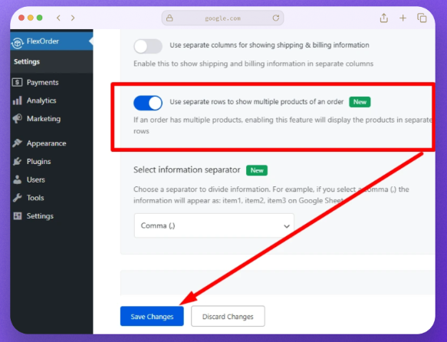
Task: Click the Marketing megaphone icon
Action: point(18,119)
